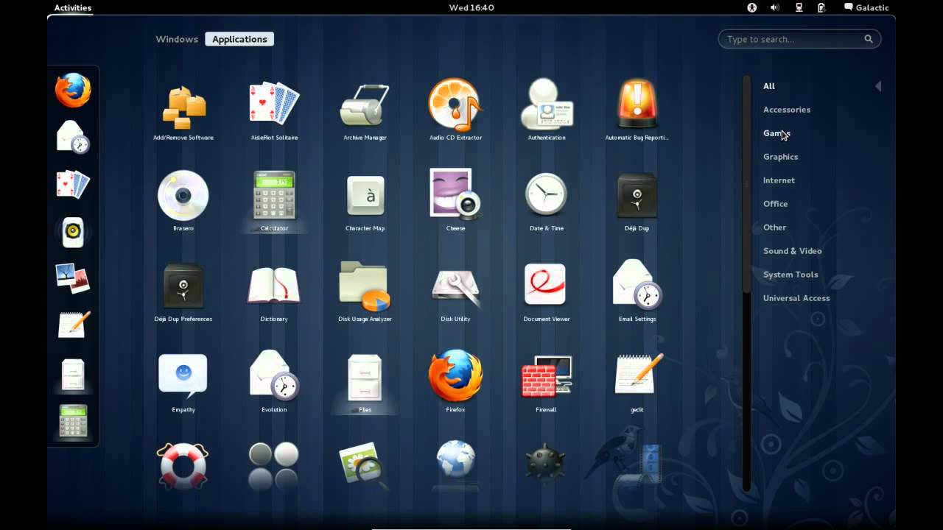This screenshot has height=530, width=943.
Task: Filter by Sound & Video category
Action: [x=792, y=251]
